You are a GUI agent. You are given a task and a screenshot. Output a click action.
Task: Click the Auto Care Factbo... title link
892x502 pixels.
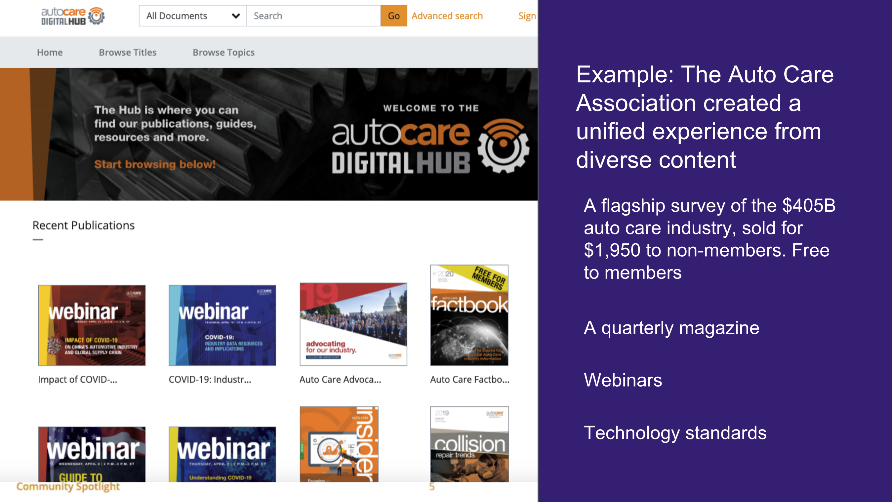469,379
